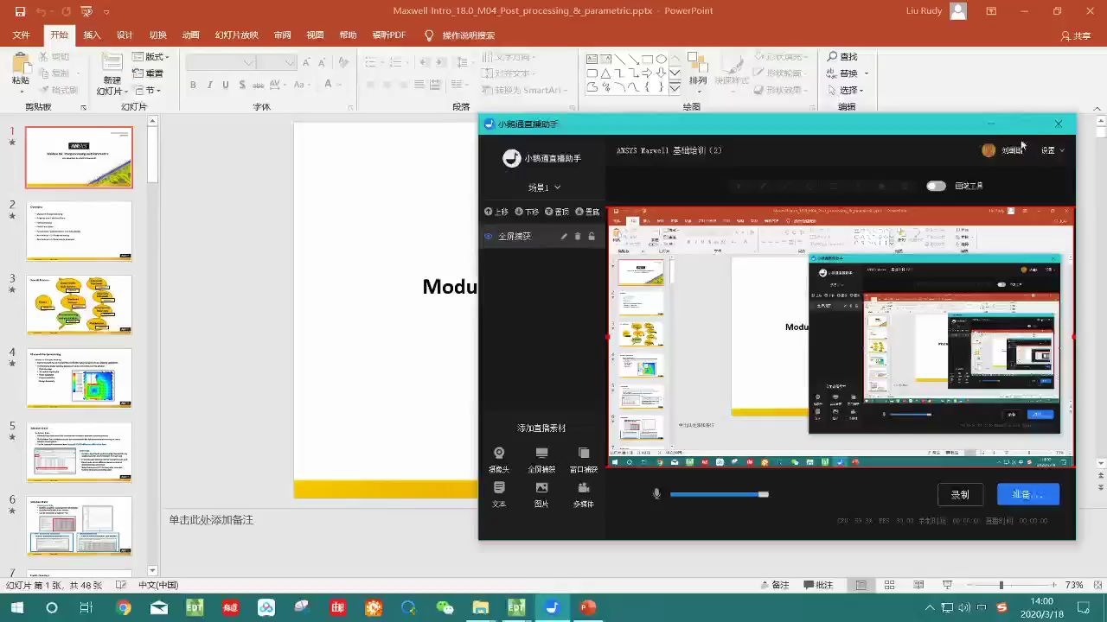Click the Paste icon in PowerPoint ribbon

pos(20,65)
